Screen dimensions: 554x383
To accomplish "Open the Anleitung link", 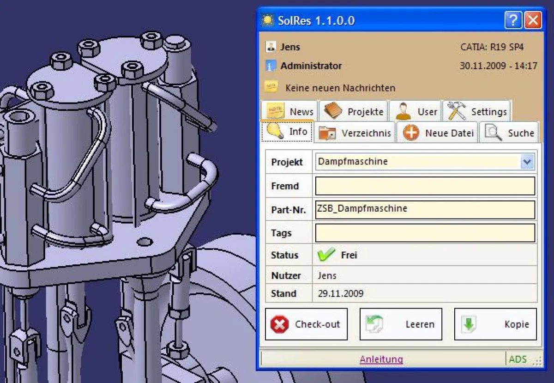I will tap(381, 359).
